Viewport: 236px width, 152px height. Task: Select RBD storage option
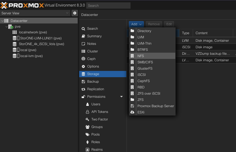pos(152,87)
